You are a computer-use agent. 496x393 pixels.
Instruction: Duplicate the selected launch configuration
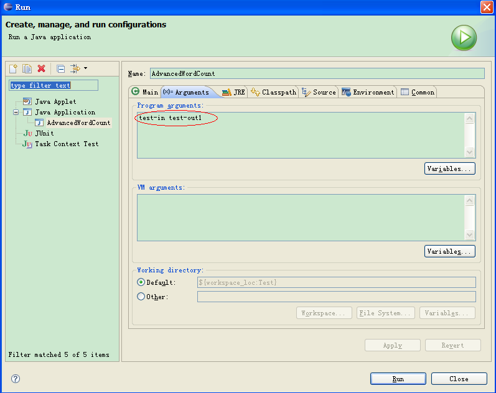tap(27, 68)
